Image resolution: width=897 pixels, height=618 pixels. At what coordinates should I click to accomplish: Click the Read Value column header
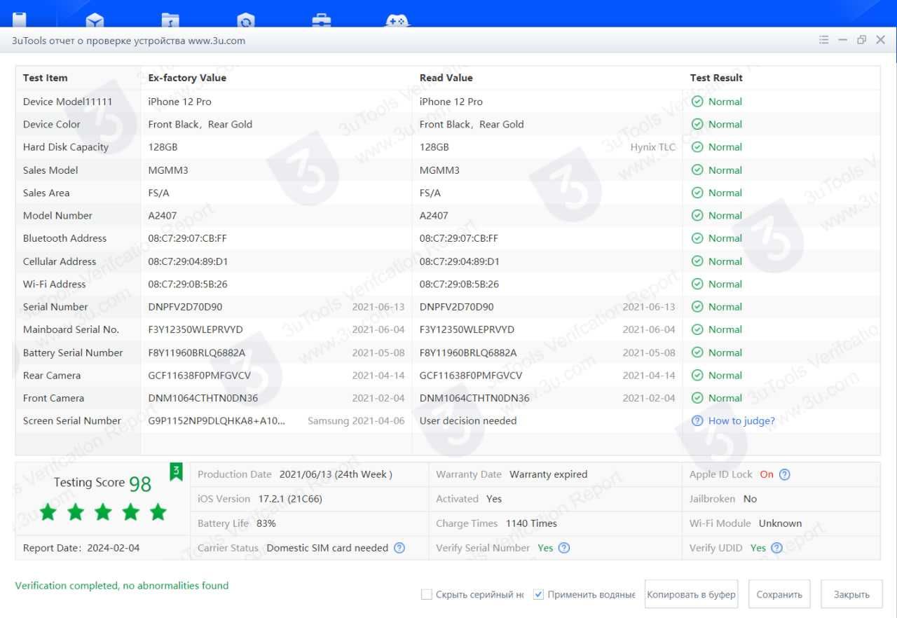[446, 78]
